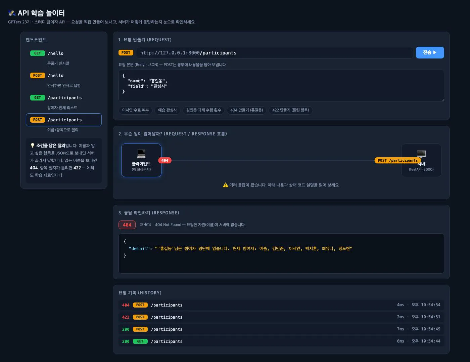Apply the 예솜·관심사 preset
The height and width of the screenshot is (362, 470).
coord(168,110)
